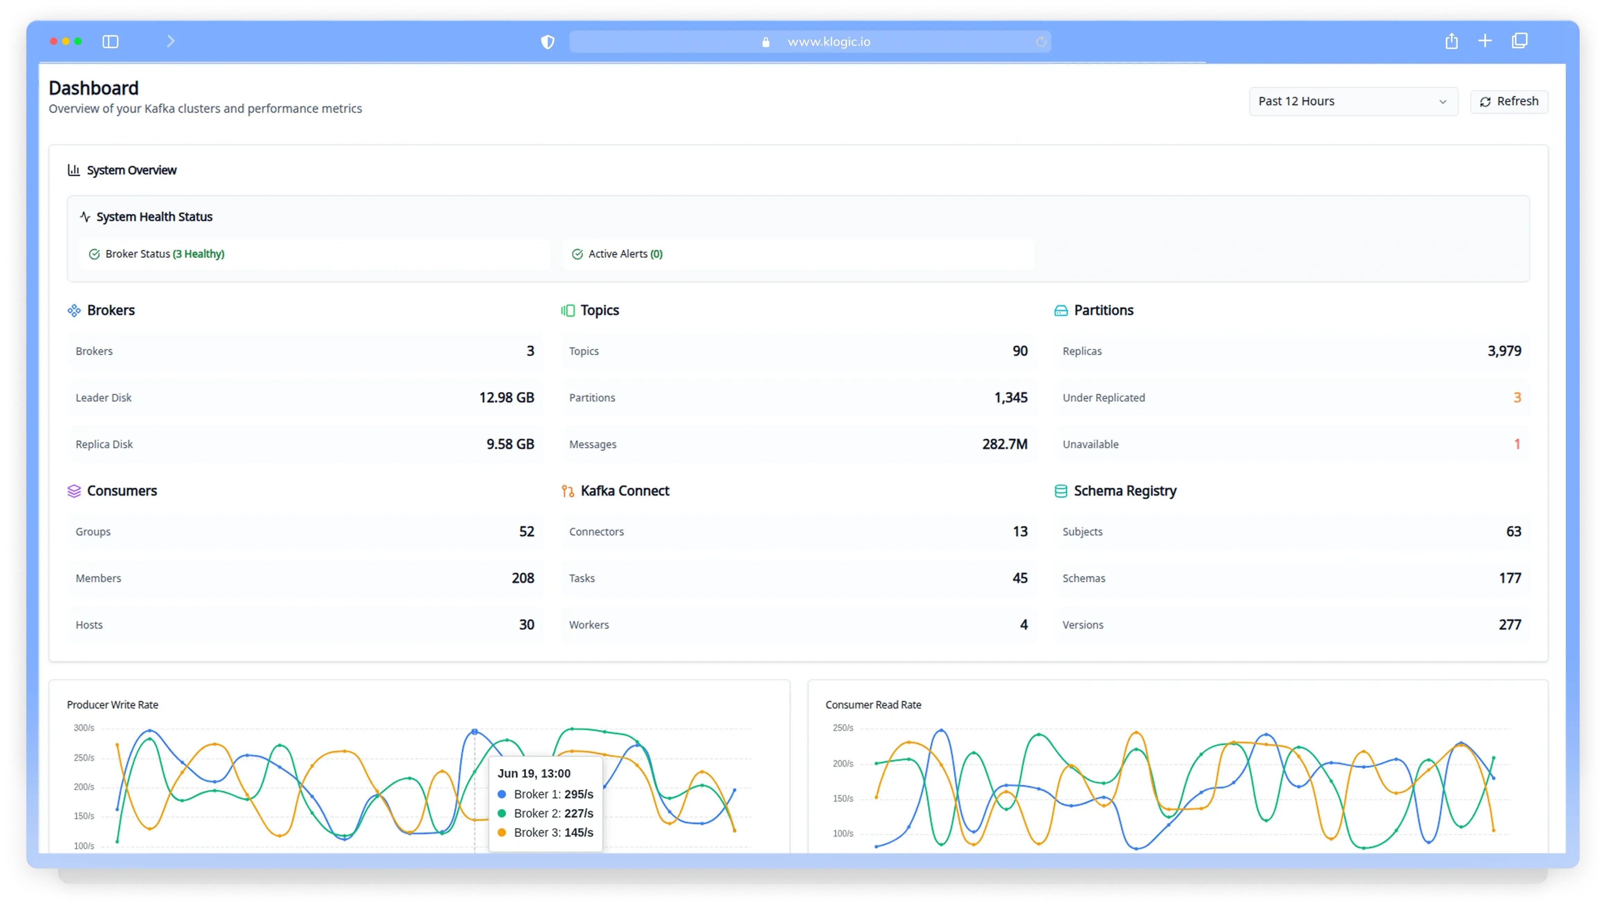Click the System Health Status pulse icon
The width and height of the screenshot is (1606, 906).
(x=85, y=216)
